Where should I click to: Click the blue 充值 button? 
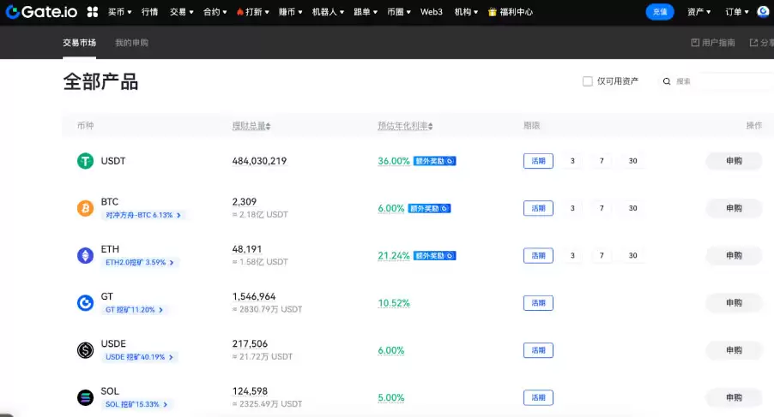point(660,12)
